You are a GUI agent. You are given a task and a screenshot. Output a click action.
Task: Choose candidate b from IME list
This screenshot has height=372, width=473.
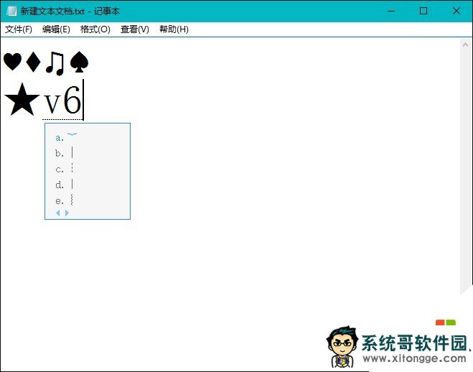point(66,153)
